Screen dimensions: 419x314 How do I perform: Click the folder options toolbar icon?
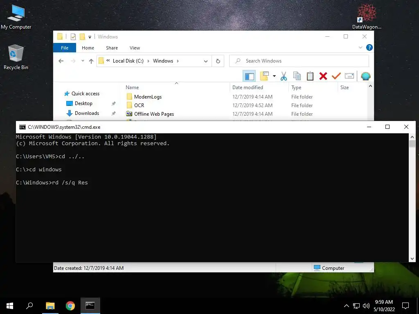coord(264,76)
